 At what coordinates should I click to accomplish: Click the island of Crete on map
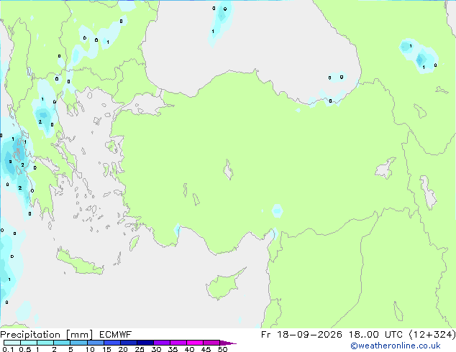coord(80,262)
